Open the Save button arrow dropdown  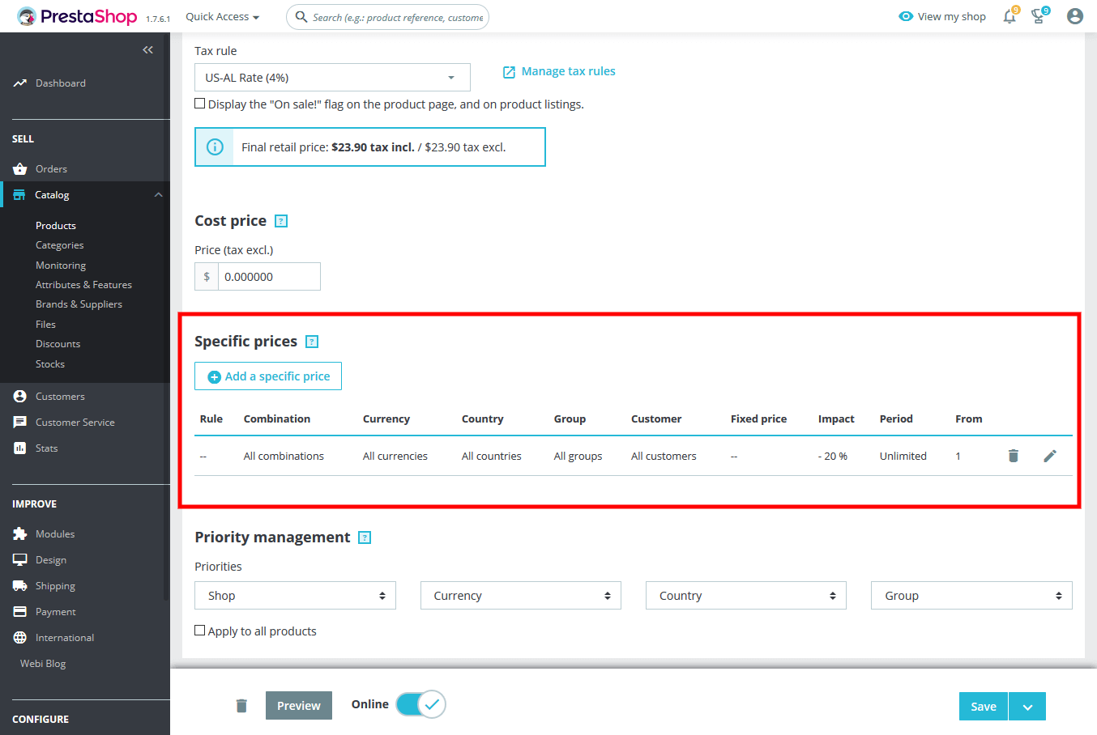coord(1027,707)
